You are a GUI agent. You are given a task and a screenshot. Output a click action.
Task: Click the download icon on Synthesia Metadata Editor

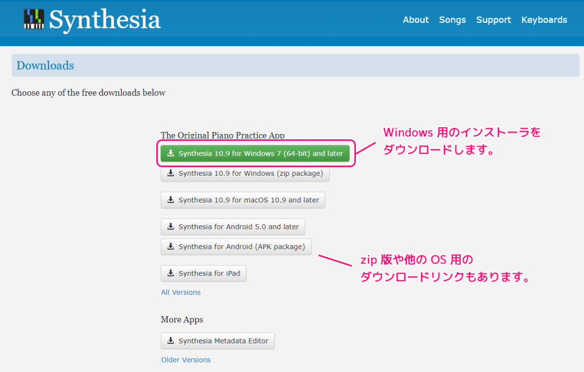pos(171,341)
